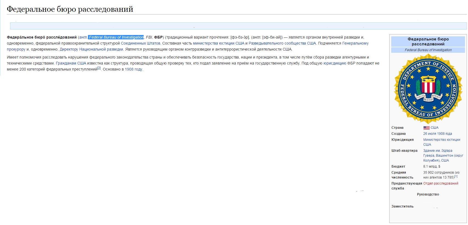
Task: Click the US flag icon next to США
Action: (426, 128)
